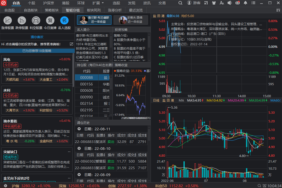The width and height of the screenshot is (282, 188).
Task: Collapse the 22-08-10 trade date group
Action: pyautogui.click(x=79, y=148)
